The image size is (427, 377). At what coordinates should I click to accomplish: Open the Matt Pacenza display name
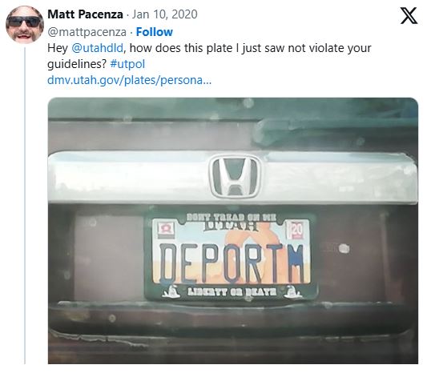[x=85, y=14]
